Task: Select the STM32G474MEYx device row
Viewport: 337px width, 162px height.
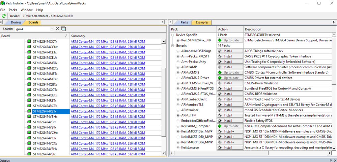Action: 45,79
